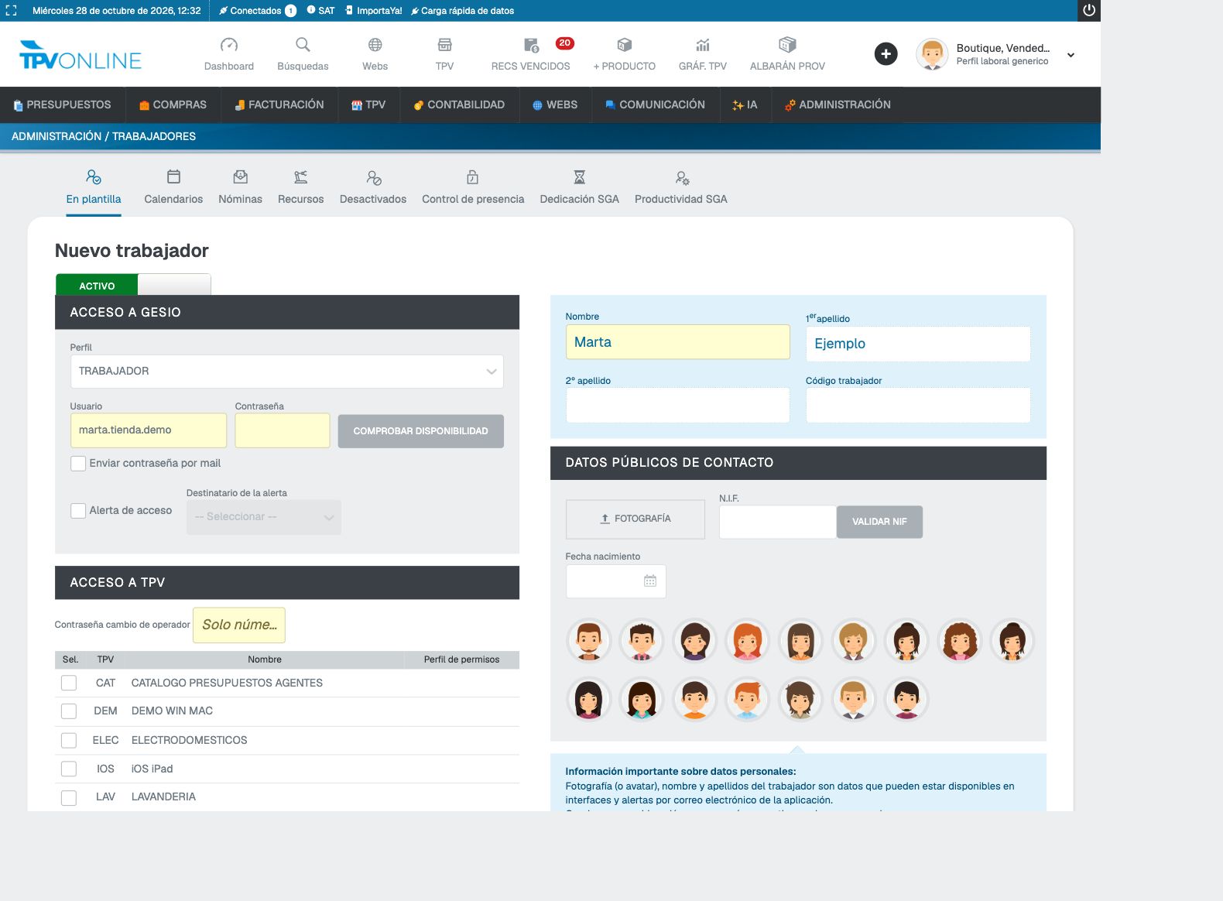Open RECS VENCIDOS overdue receipts icon
This screenshot has width=1223, height=901.
tap(531, 45)
